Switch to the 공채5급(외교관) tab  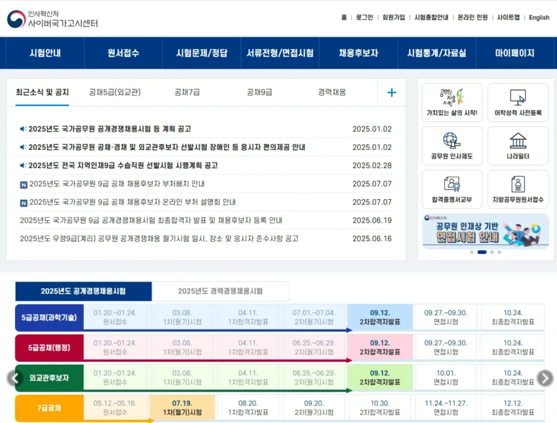[115, 92]
